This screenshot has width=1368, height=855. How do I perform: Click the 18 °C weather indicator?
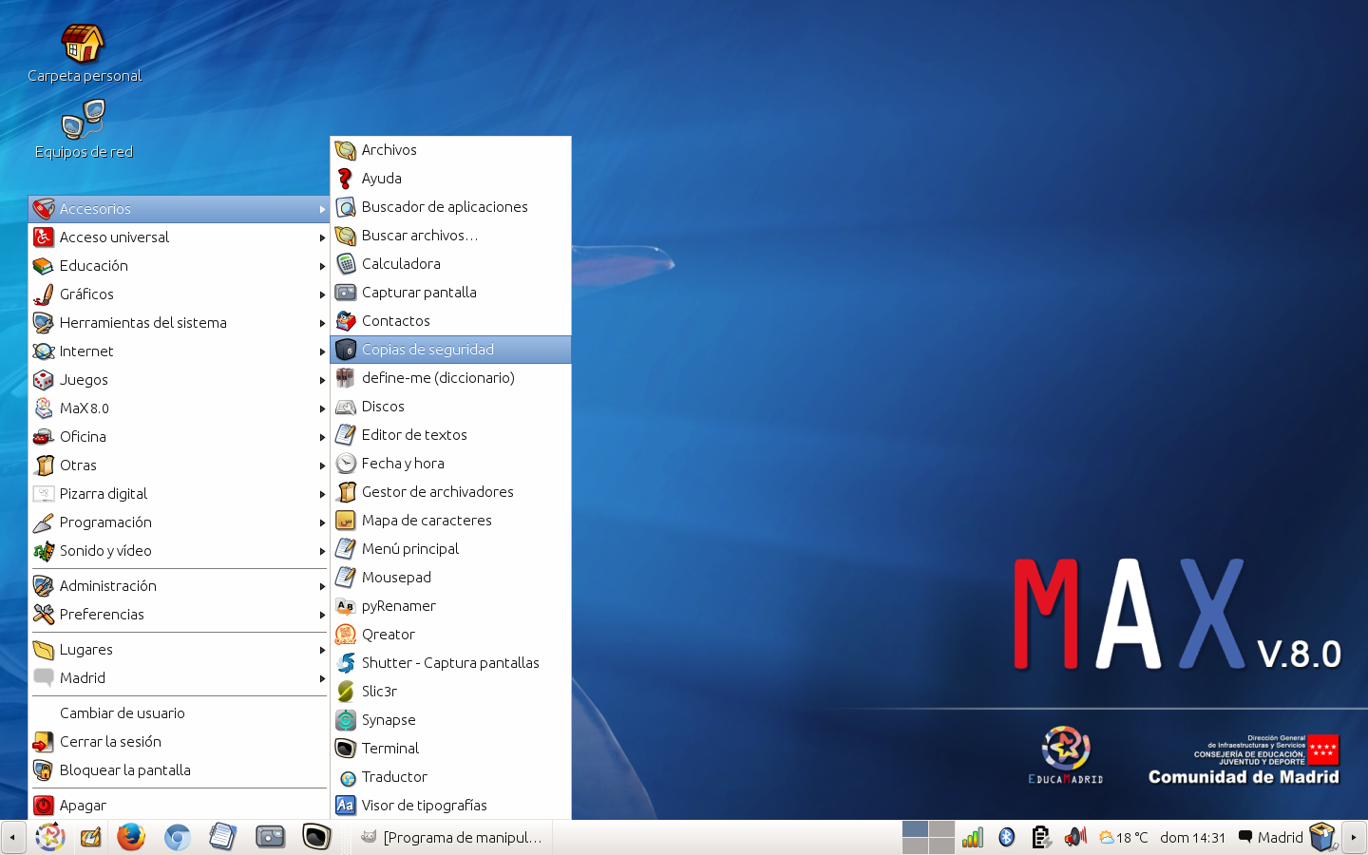[1124, 837]
